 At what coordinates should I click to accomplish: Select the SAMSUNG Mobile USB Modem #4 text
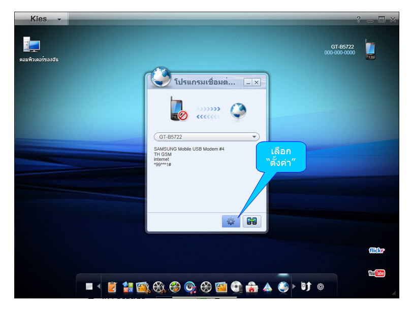coord(189,149)
